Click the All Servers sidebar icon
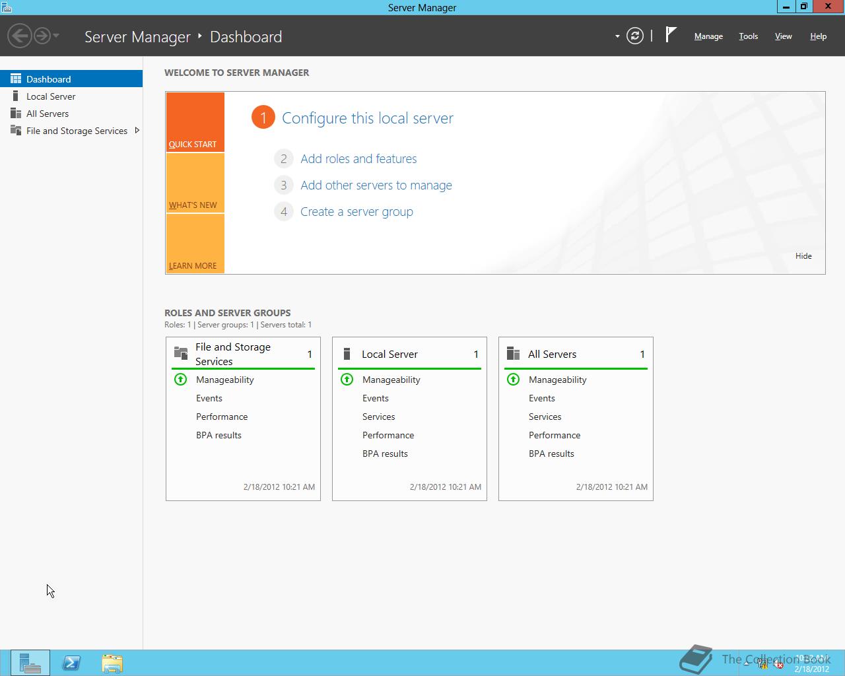The width and height of the screenshot is (845, 676). tap(16, 113)
